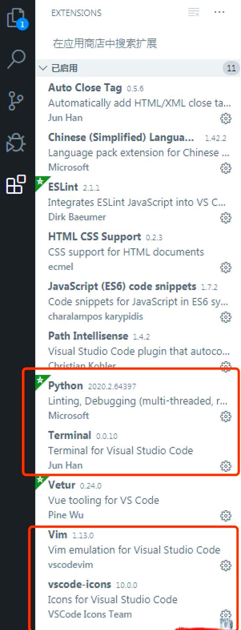
Task: Clear extensions search results icon
Action: [x=194, y=13]
